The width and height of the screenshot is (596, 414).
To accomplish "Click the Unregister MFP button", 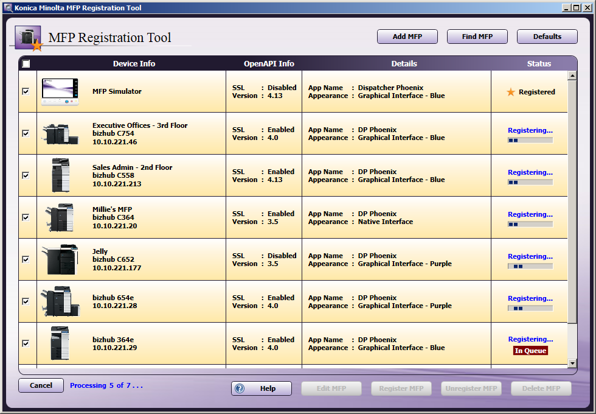I will 471,388.
